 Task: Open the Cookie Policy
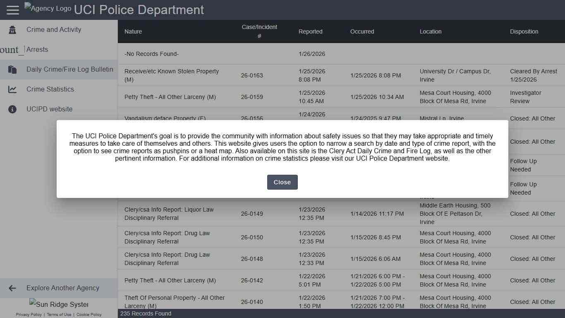click(x=89, y=314)
